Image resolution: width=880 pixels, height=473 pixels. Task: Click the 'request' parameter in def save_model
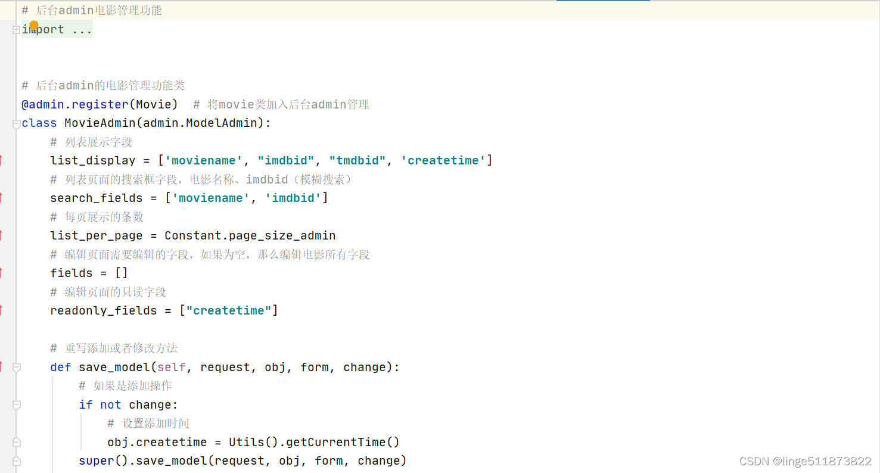(x=225, y=367)
